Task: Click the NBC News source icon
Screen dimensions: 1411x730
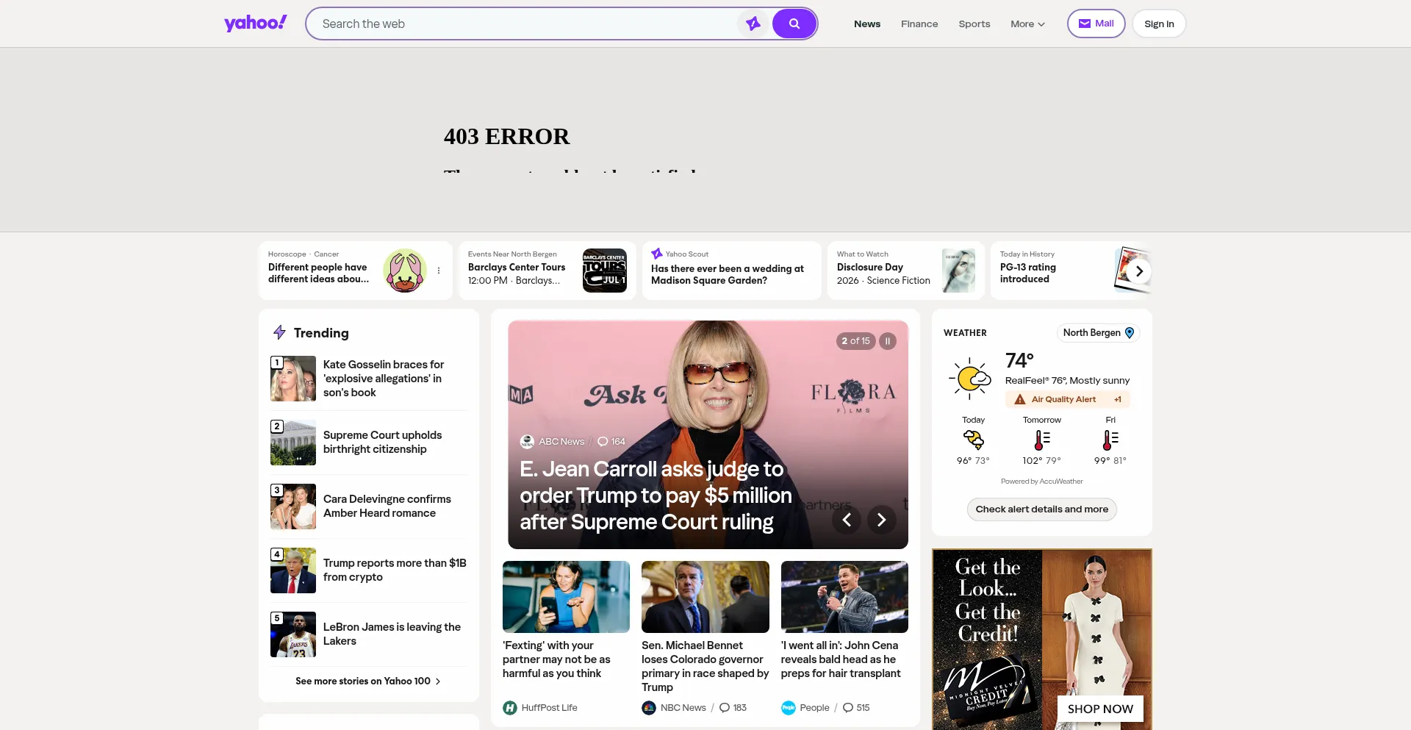Action: (649, 708)
